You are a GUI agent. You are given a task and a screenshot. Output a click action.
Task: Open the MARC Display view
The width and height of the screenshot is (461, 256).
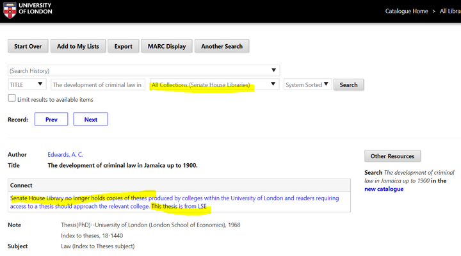coord(166,46)
